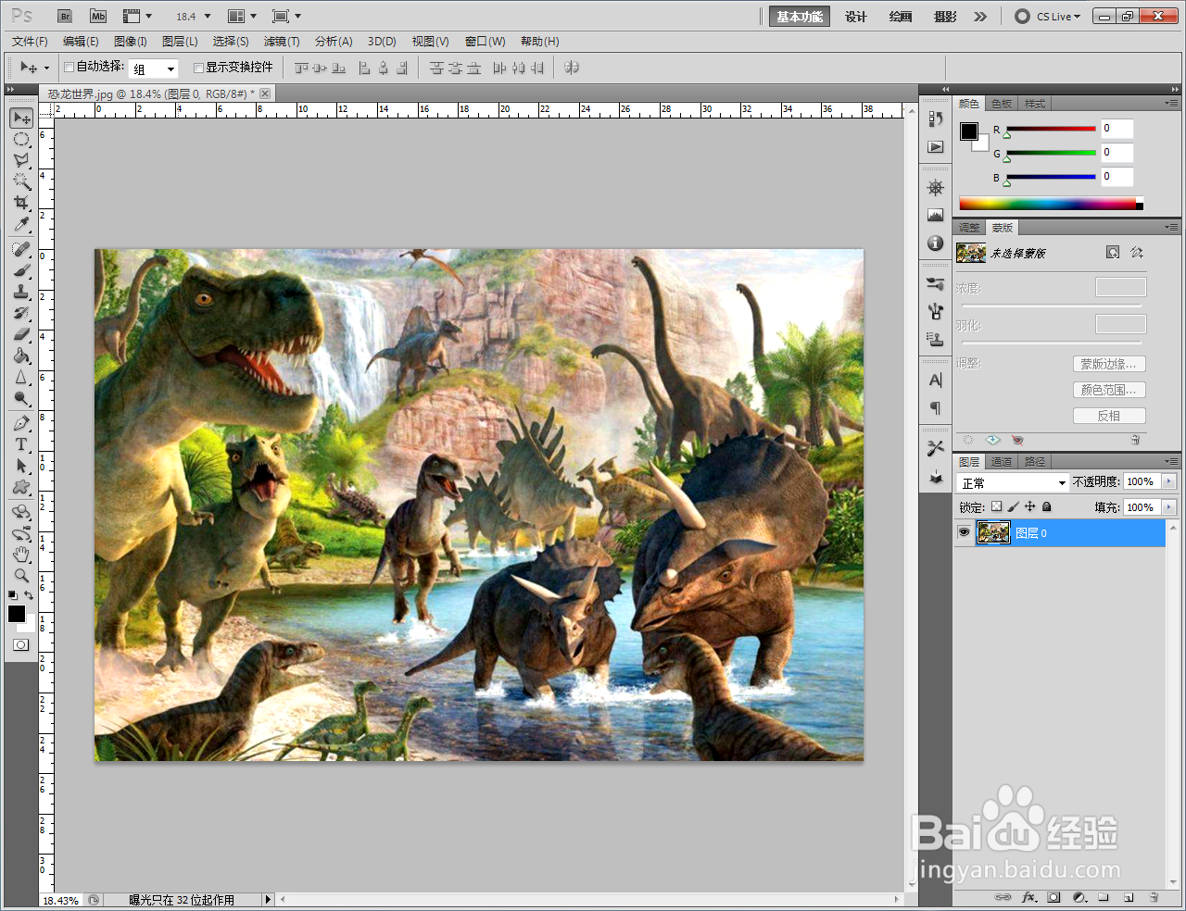Toggle lock image pixels brush icon
Image resolution: width=1186 pixels, height=911 pixels.
click(1014, 506)
